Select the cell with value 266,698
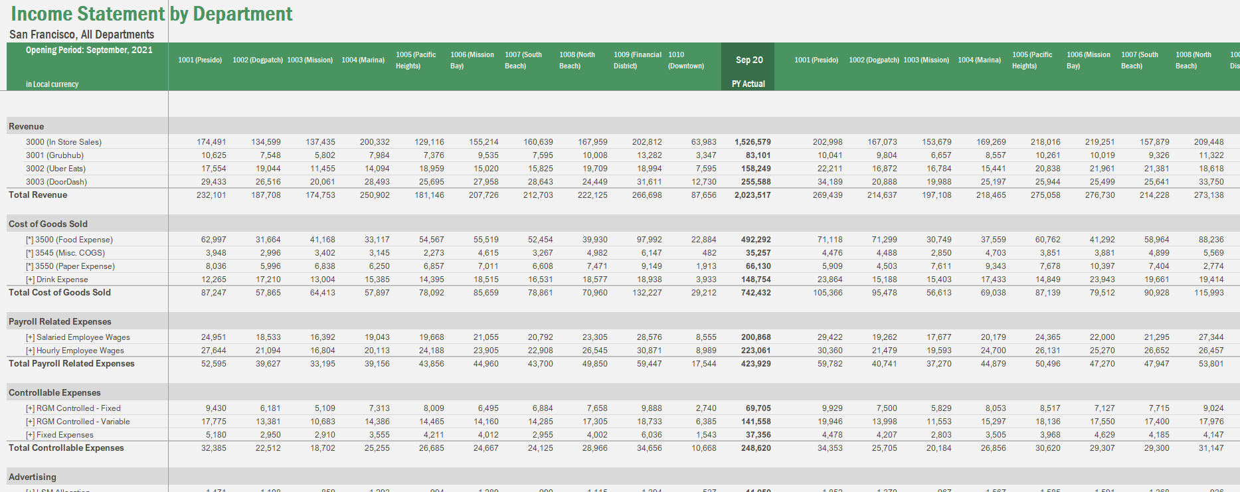 click(647, 195)
